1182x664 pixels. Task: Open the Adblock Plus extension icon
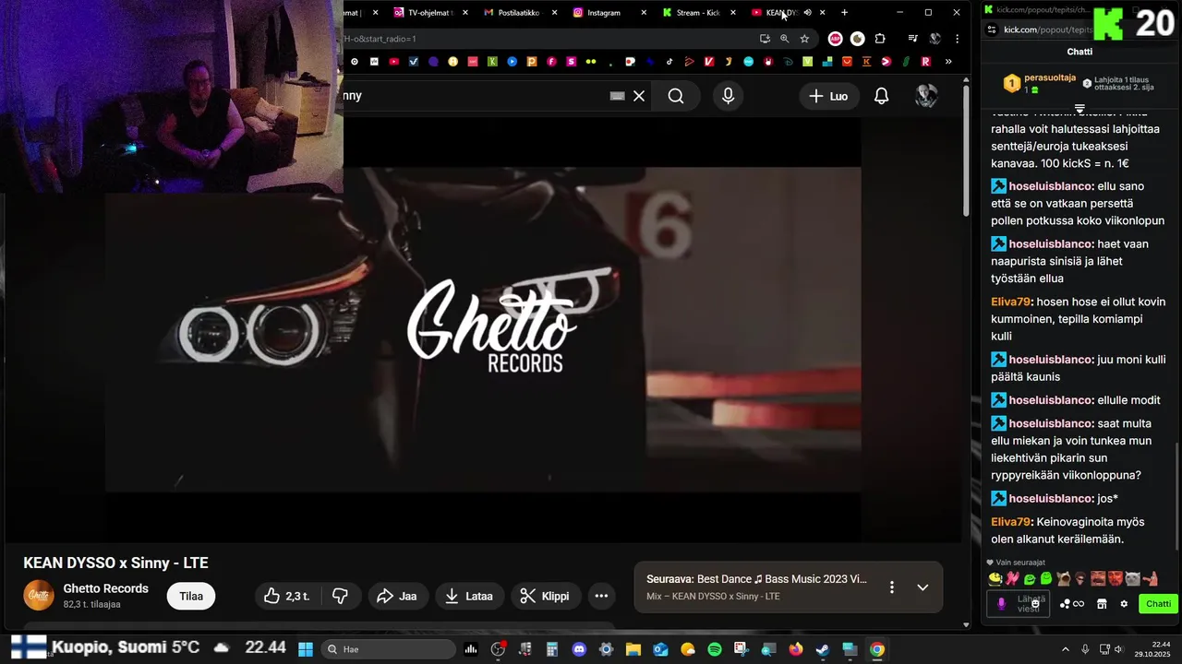(835, 39)
